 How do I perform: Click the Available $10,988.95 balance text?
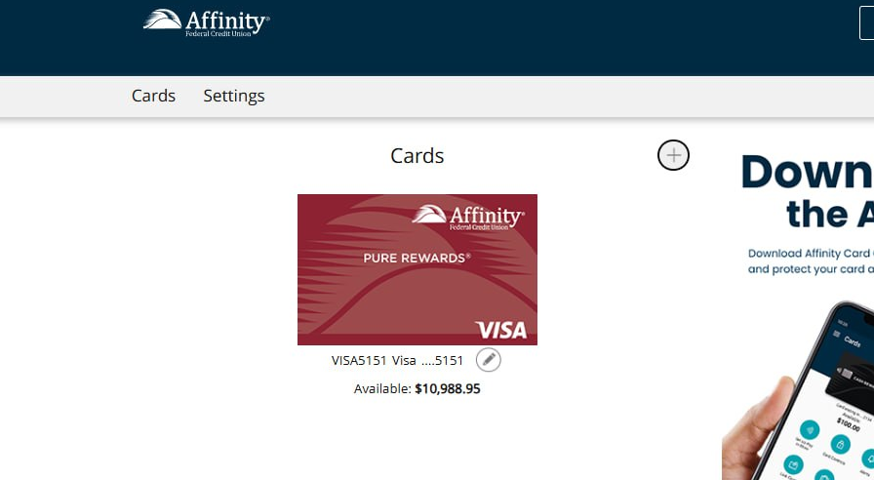(417, 388)
